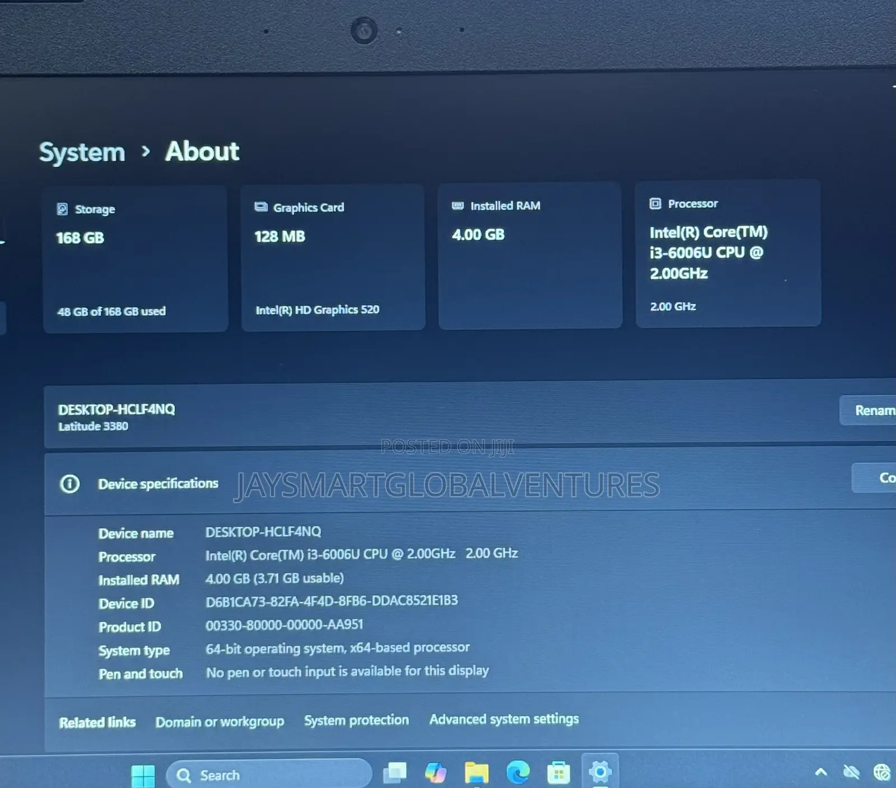The height and width of the screenshot is (788, 896).
Task: Click '4.00 GB (3.71 GB usable)' value
Action: click(274, 579)
